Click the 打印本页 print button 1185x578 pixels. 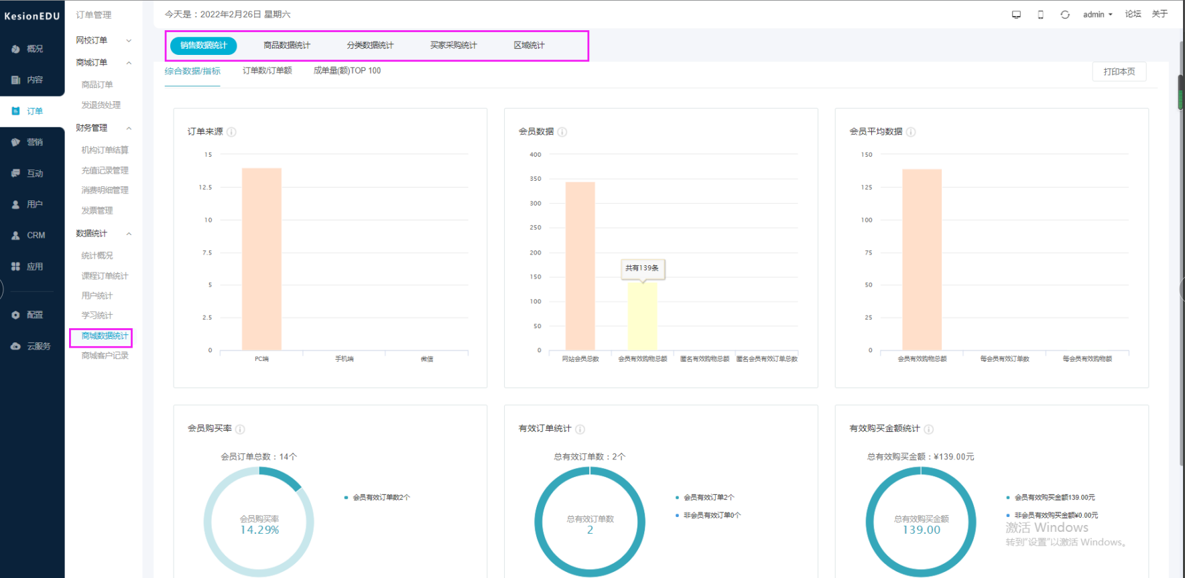point(1119,72)
